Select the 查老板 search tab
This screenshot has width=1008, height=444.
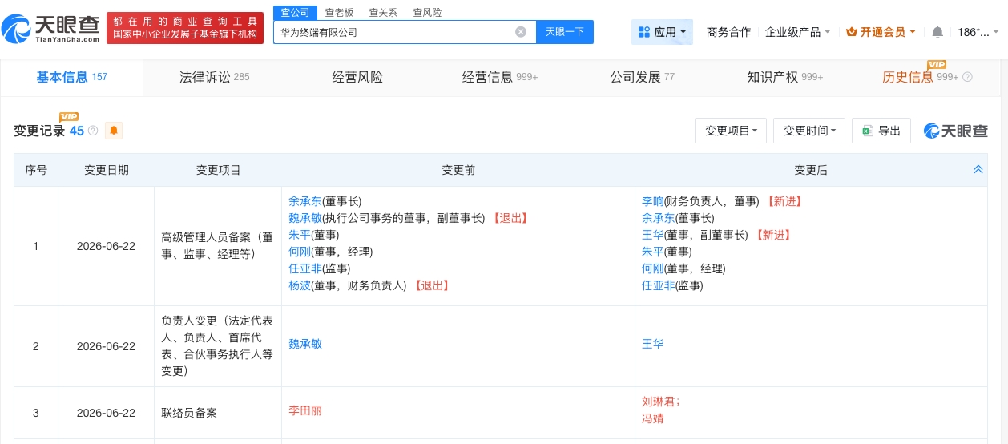click(x=339, y=12)
